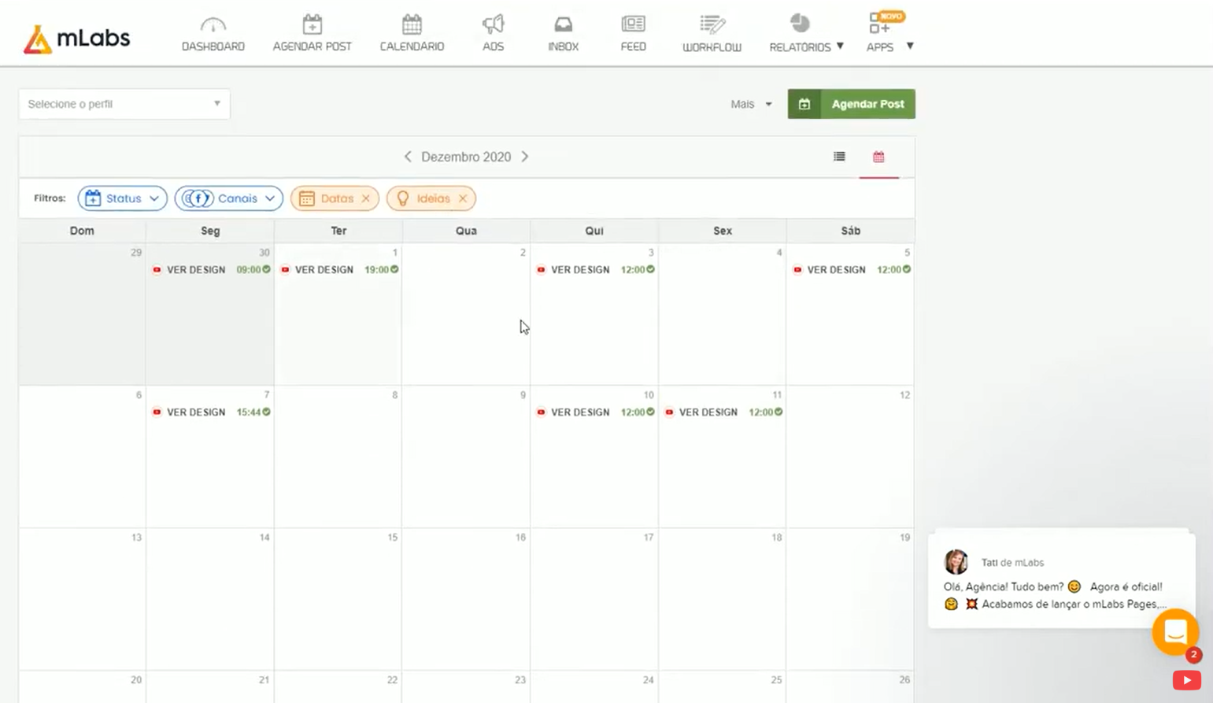Select the Agendar Post menu label
The height and width of the screenshot is (703, 1213).
312,46
